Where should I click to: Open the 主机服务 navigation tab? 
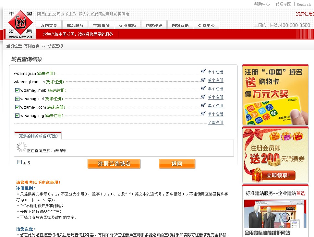coord(101,25)
